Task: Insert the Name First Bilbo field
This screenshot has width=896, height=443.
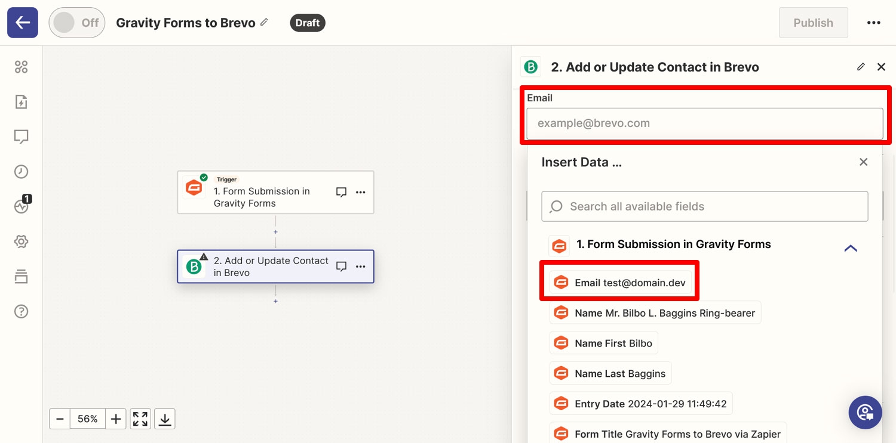Action: click(603, 343)
